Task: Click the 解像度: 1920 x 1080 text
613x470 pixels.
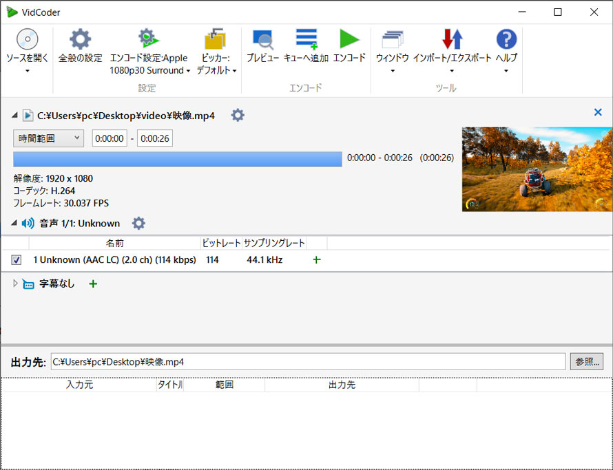Action: 53,178
